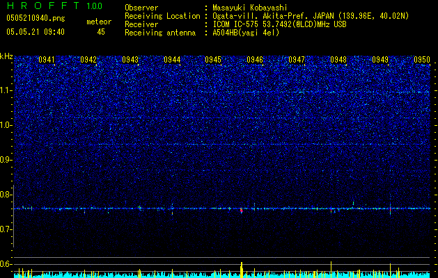Click the 0942 time marker
This screenshot has height=278, width=438.
point(88,60)
